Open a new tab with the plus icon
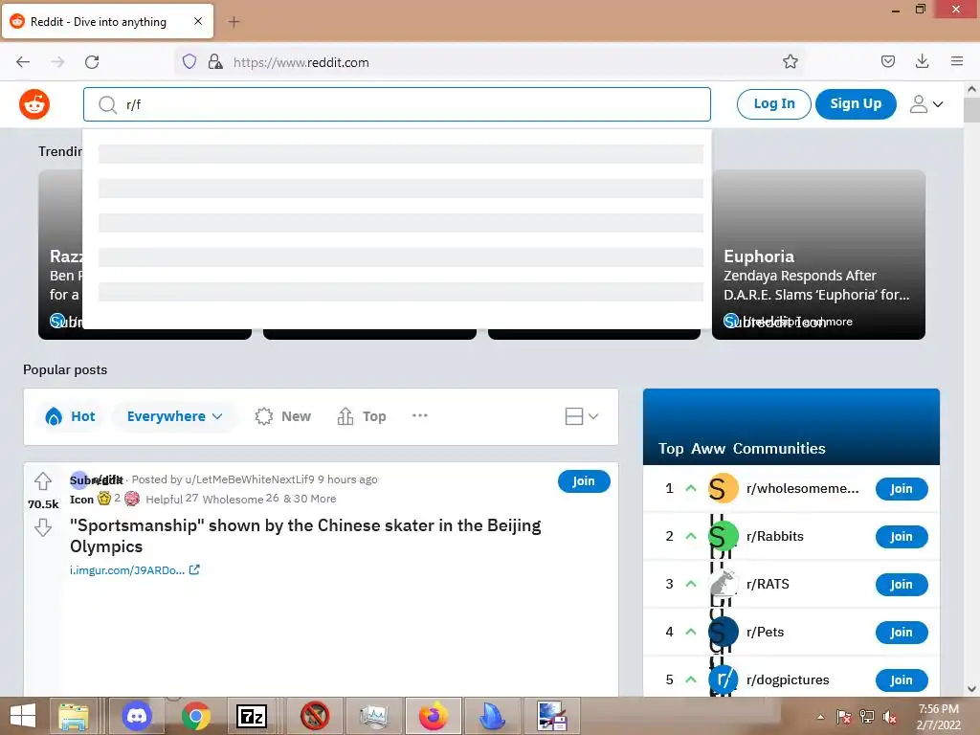 tap(234, 22)
